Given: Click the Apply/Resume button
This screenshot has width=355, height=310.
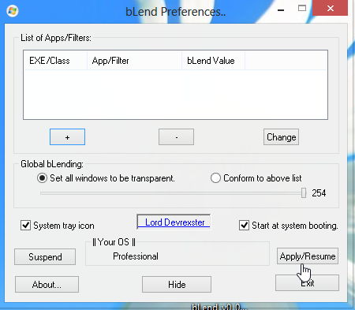Looking at the screenshot, I should click(308, 256).
